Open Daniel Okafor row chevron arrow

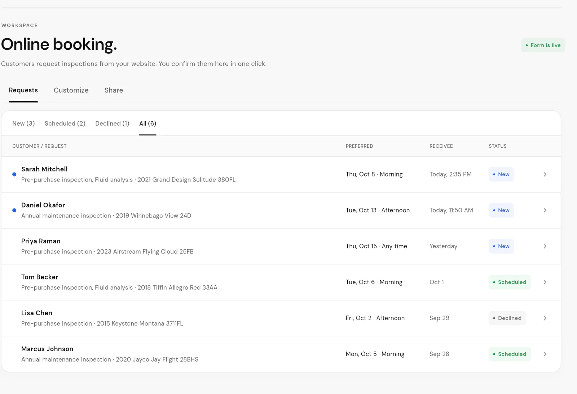(545, 210)
